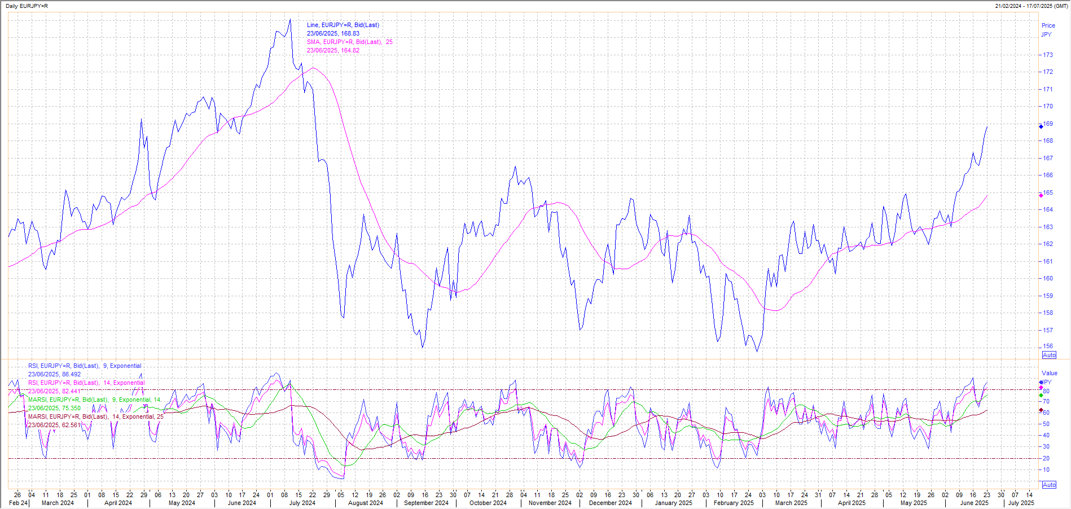Click the 'January 2025' month label
This screenshot has height=509, width=1071.
pyautogui.click(x=673, y=503)
